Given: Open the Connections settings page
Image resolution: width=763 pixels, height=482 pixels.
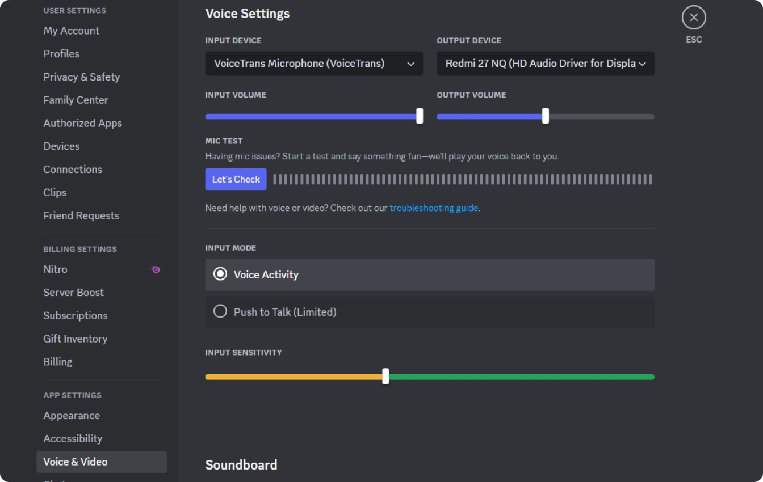Looking at the screenshot, I should (x=73, y=170).
